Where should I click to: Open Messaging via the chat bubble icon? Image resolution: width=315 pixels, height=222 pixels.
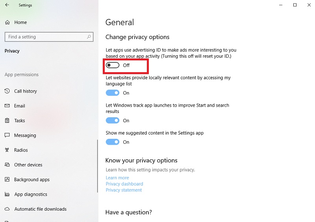[x=7, y=135]
